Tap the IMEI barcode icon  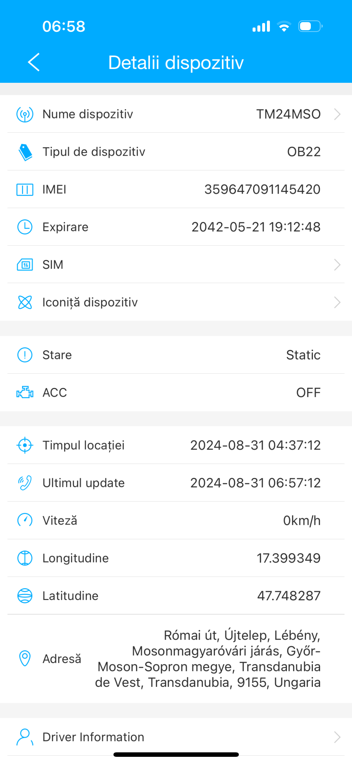25,190
